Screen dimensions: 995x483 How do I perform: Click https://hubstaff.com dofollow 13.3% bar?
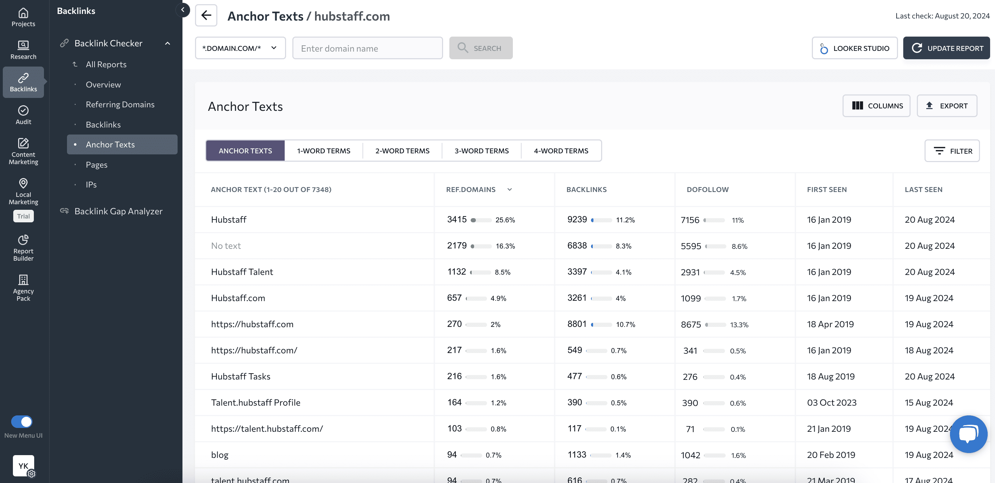pos(715,325)
